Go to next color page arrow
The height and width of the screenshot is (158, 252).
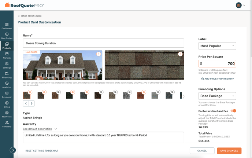click(x=31, y=103)
